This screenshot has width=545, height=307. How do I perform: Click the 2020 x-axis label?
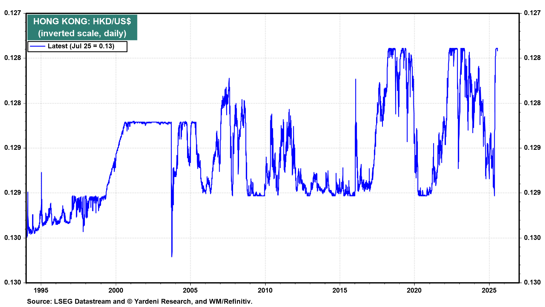(x=414, y=291)
